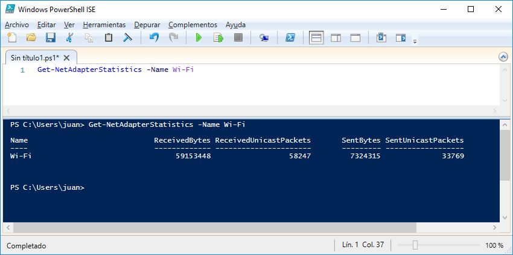Click script pane scroll down arrow

click(x=505, y=101)
